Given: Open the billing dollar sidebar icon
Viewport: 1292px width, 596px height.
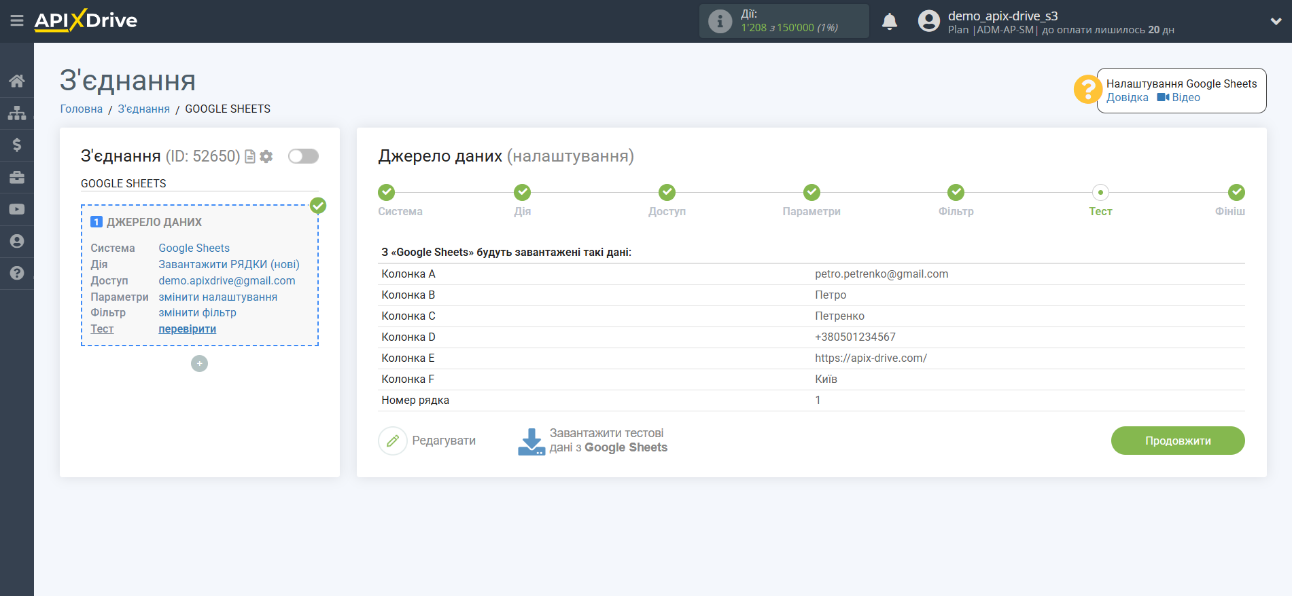Looking at the screenshot, I should coord(17,145).
